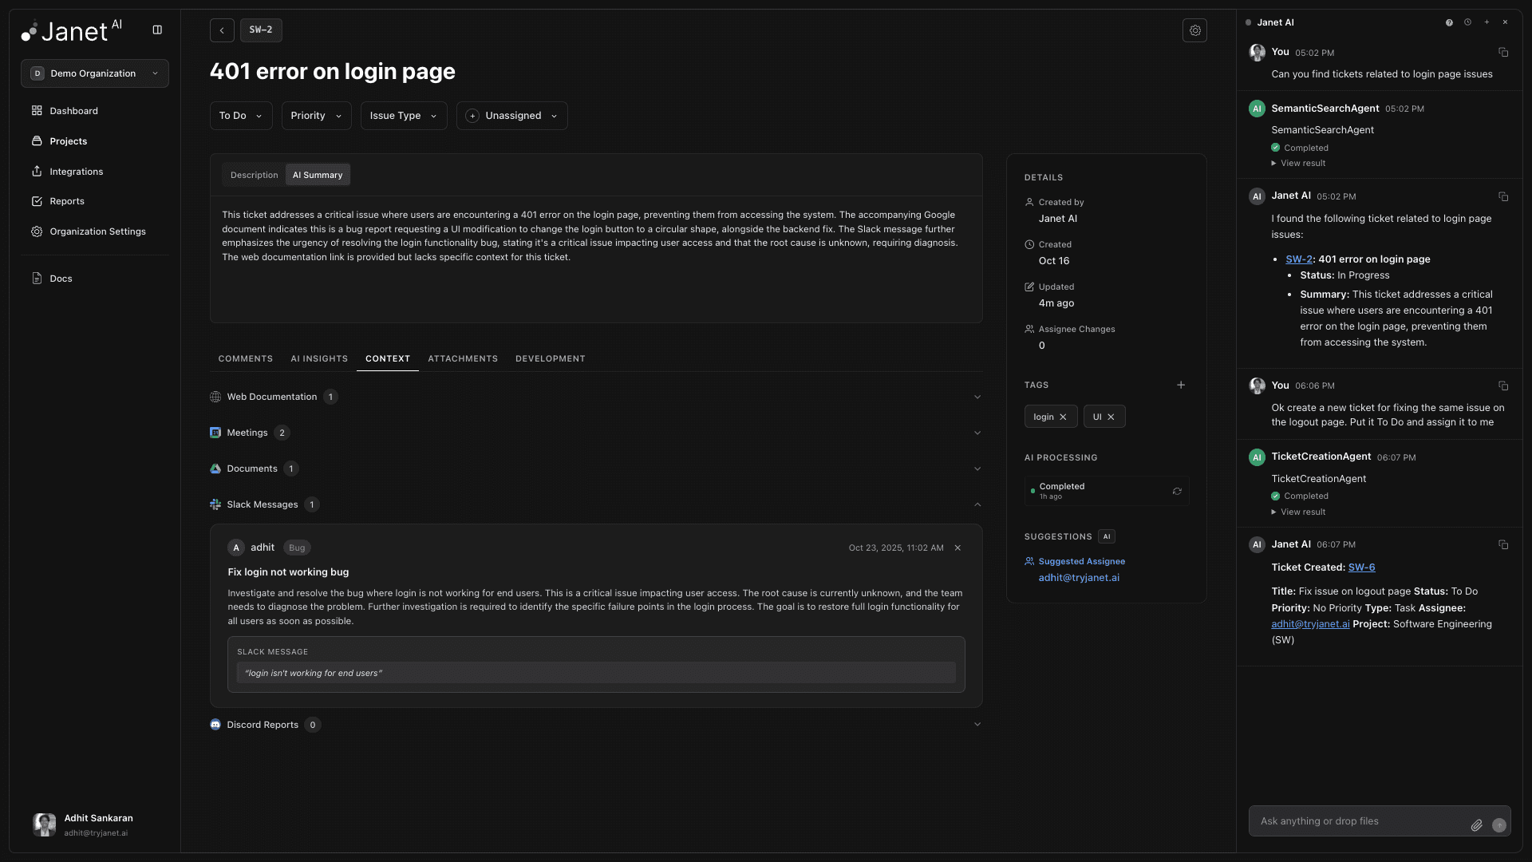Viewport: 1532px width, 862px height.
Task: Open the Priority dropdown
Action: tap(316, 116)
